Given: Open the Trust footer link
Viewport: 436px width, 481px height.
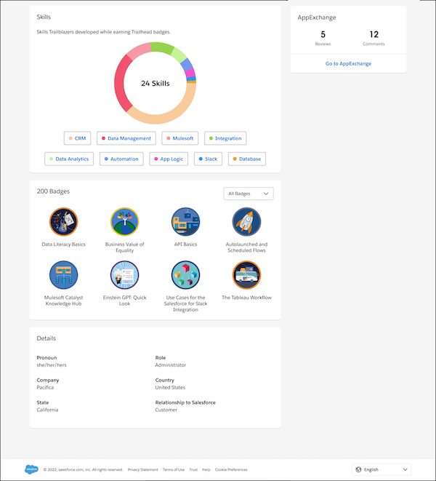Looking at the screenshot, I should click(x=193, y=469).
